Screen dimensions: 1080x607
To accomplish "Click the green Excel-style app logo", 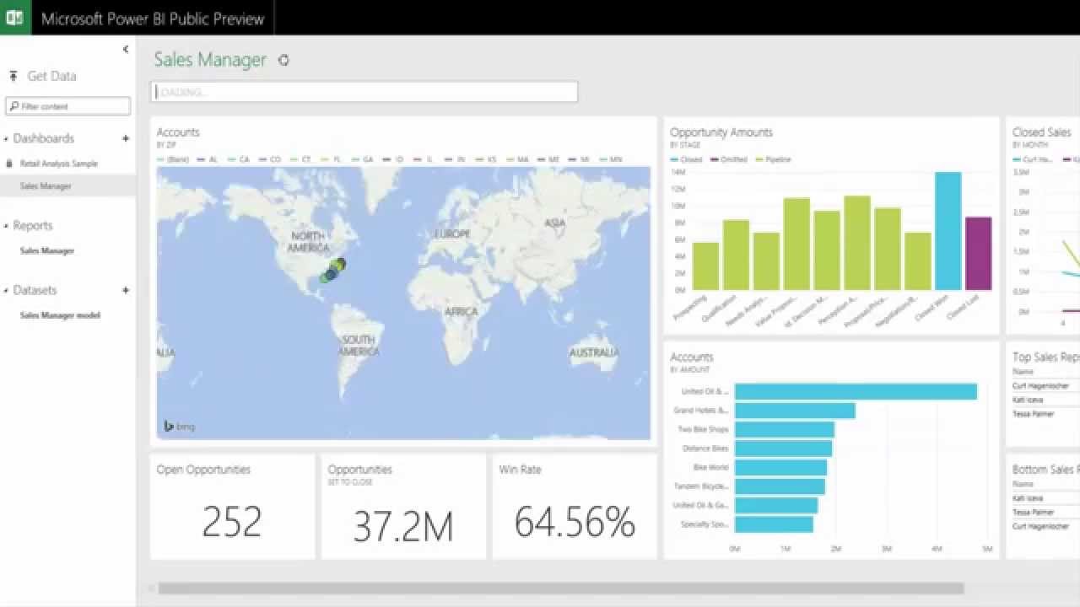I will (x=14, y=18).
